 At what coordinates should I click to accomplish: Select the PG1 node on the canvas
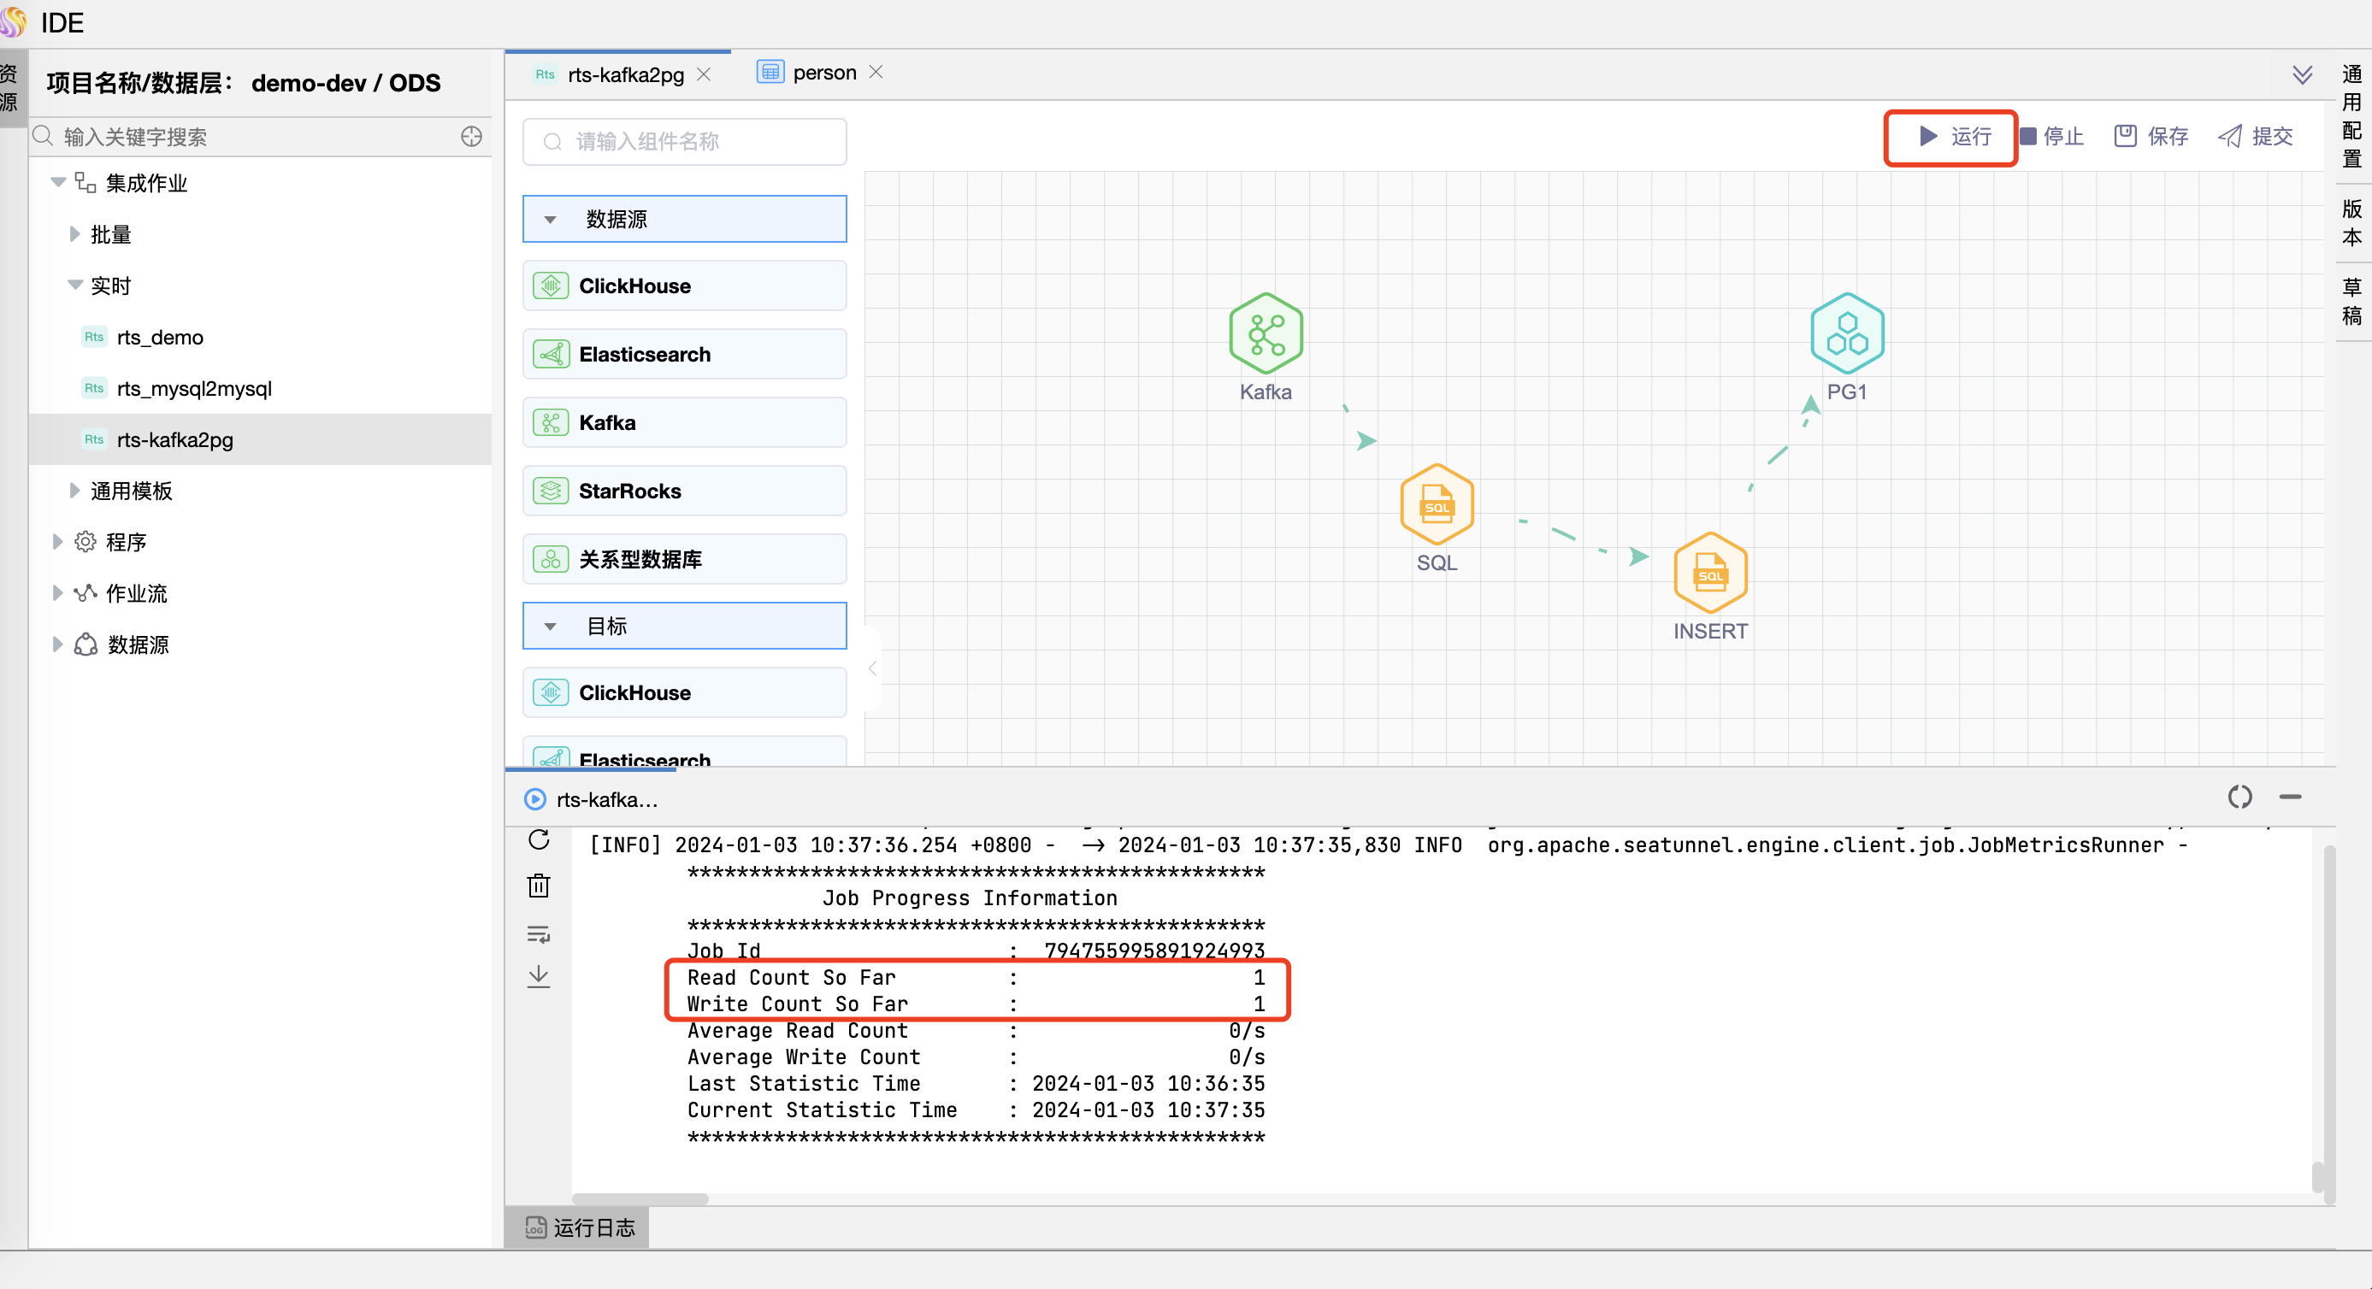pyautogui.click(x=1846, y=333)
